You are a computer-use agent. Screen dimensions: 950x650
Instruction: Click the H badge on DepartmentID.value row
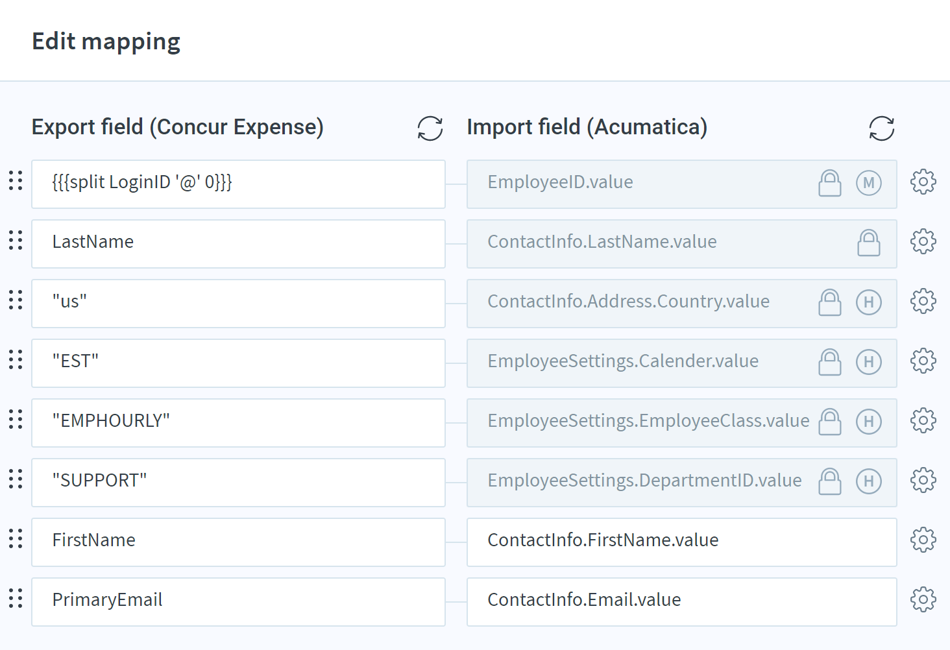tap(868, 481)
